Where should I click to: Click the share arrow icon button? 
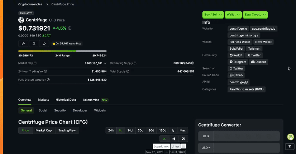click(x=23, y=44)
